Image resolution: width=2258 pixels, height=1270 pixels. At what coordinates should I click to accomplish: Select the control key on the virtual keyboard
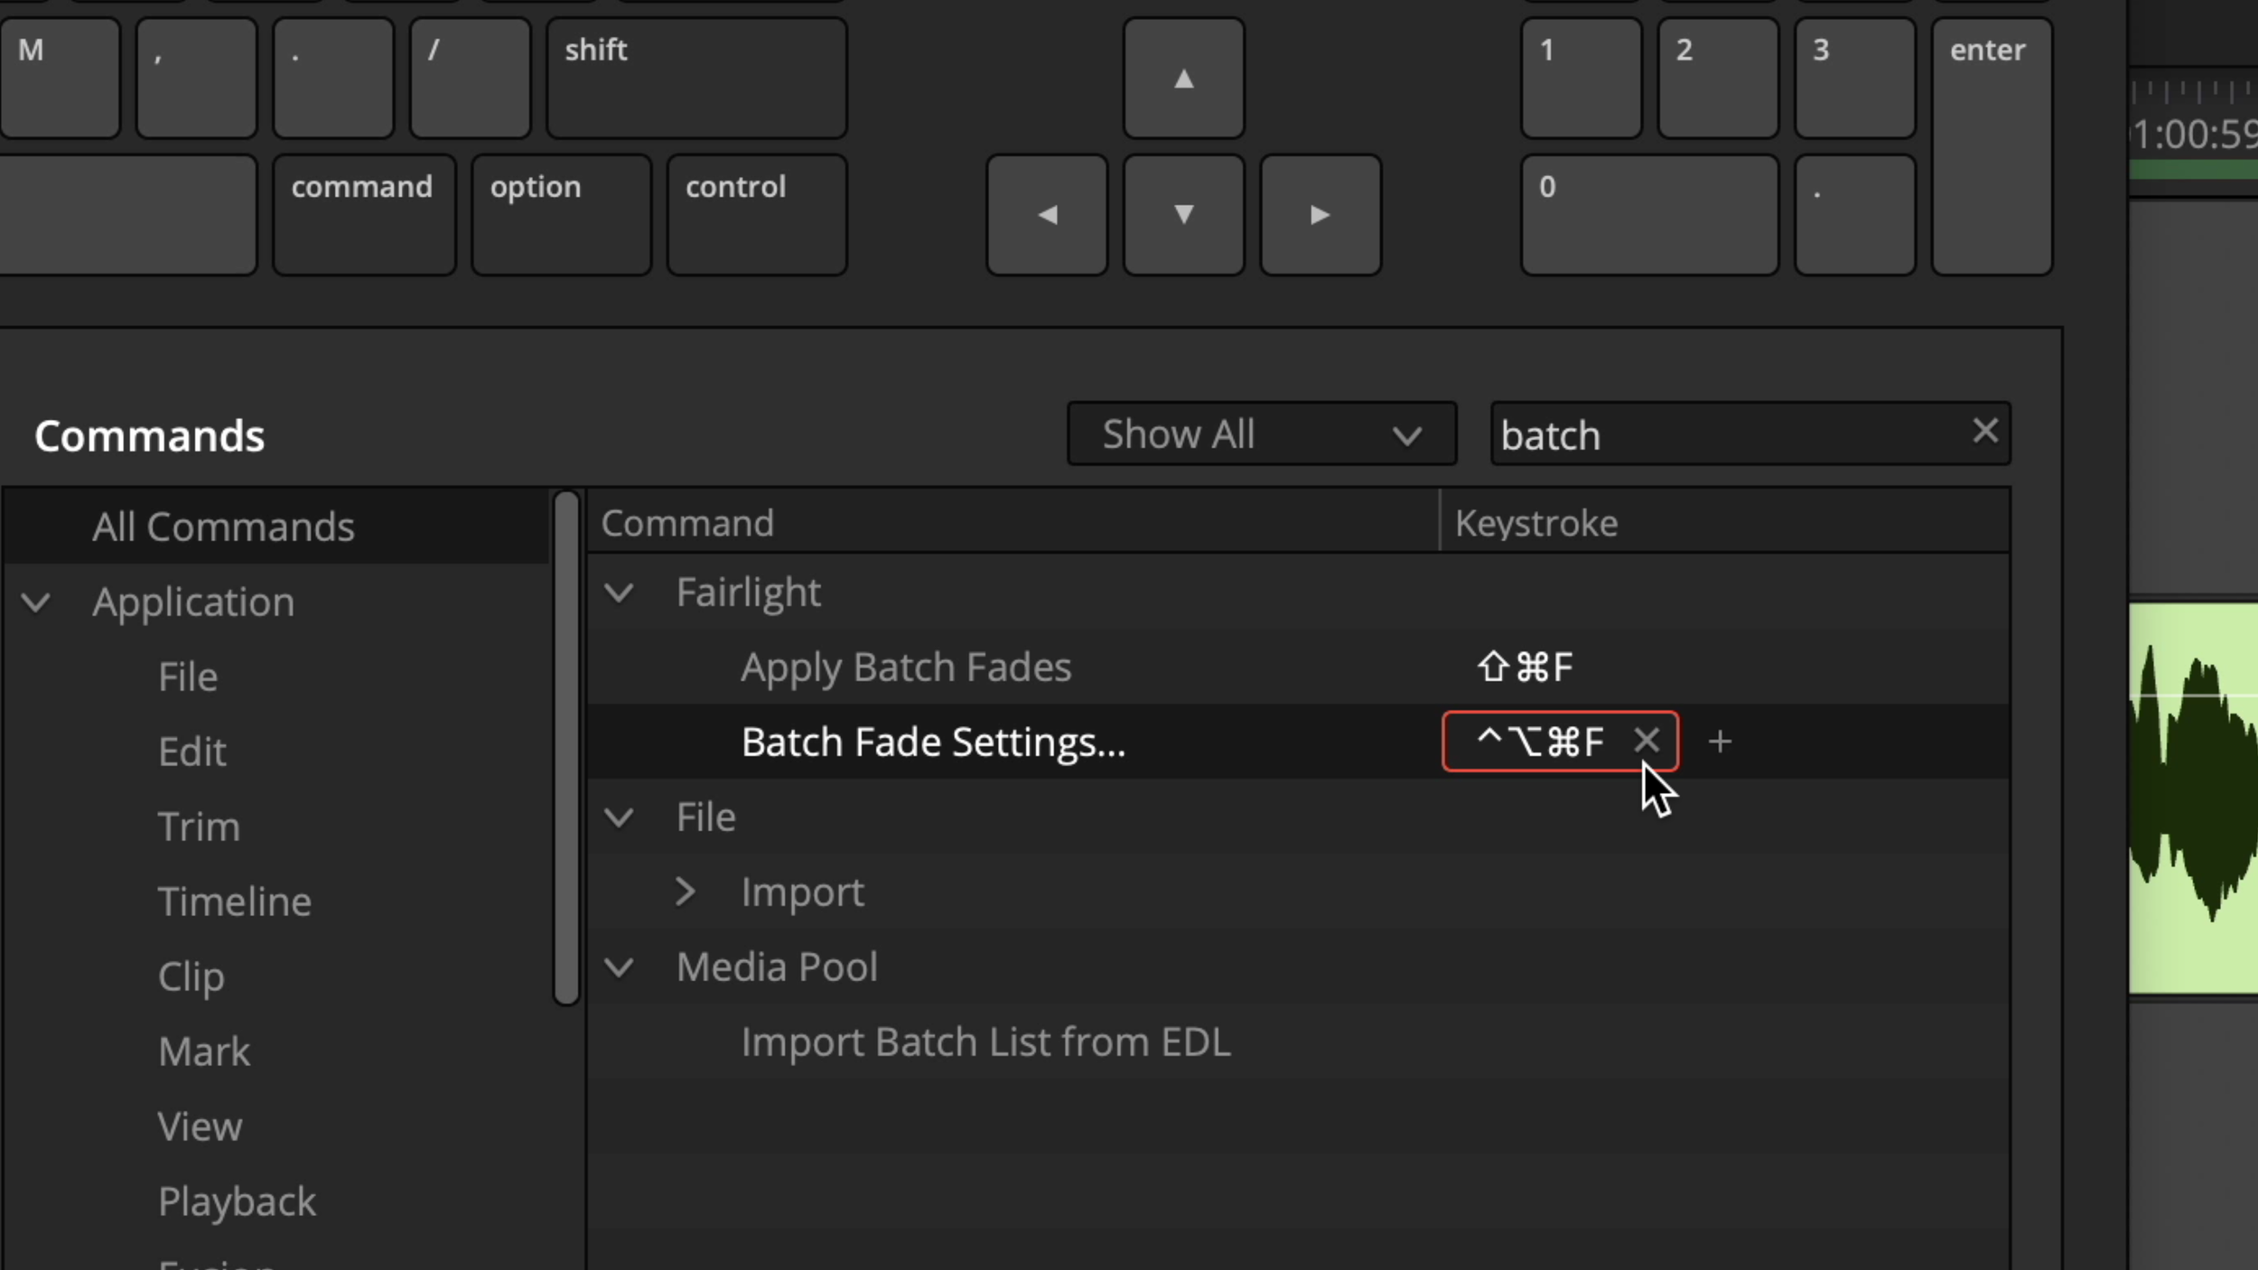755,214
